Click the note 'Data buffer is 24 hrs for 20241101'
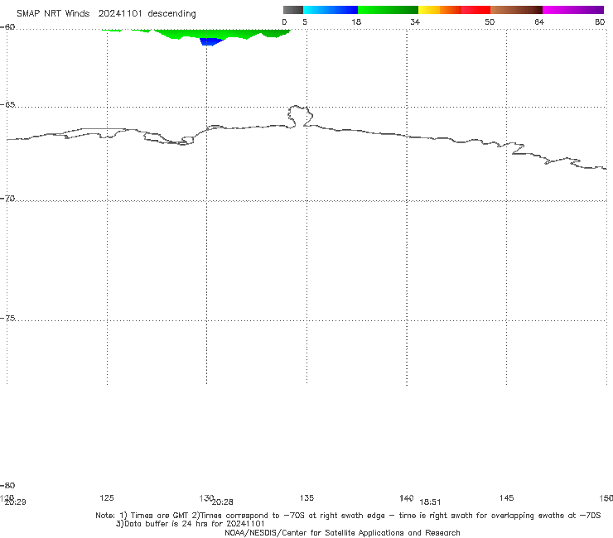613x538 pixels. [x=191, y=524]
